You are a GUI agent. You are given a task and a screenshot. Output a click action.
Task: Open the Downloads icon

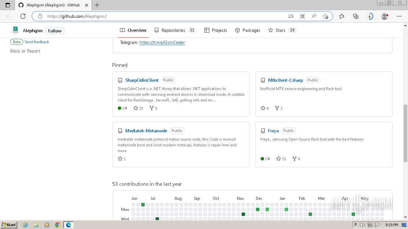coord(370,16)
